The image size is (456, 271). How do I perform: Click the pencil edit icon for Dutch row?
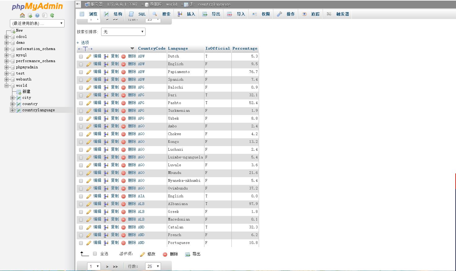point(89,56)
